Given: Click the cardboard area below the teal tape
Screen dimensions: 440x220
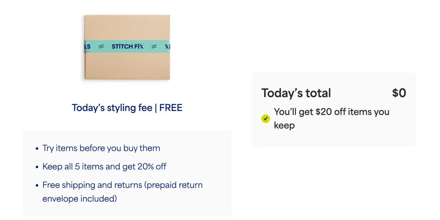Looking at the screenshot, I should [127, 65].
